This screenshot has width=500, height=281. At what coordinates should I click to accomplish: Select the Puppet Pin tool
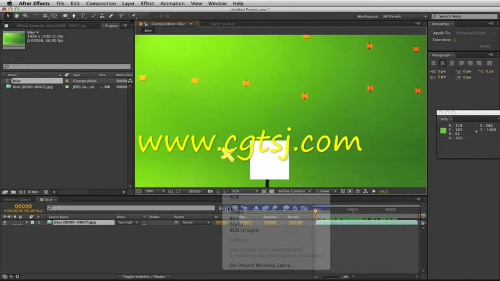tap(134, 16)
